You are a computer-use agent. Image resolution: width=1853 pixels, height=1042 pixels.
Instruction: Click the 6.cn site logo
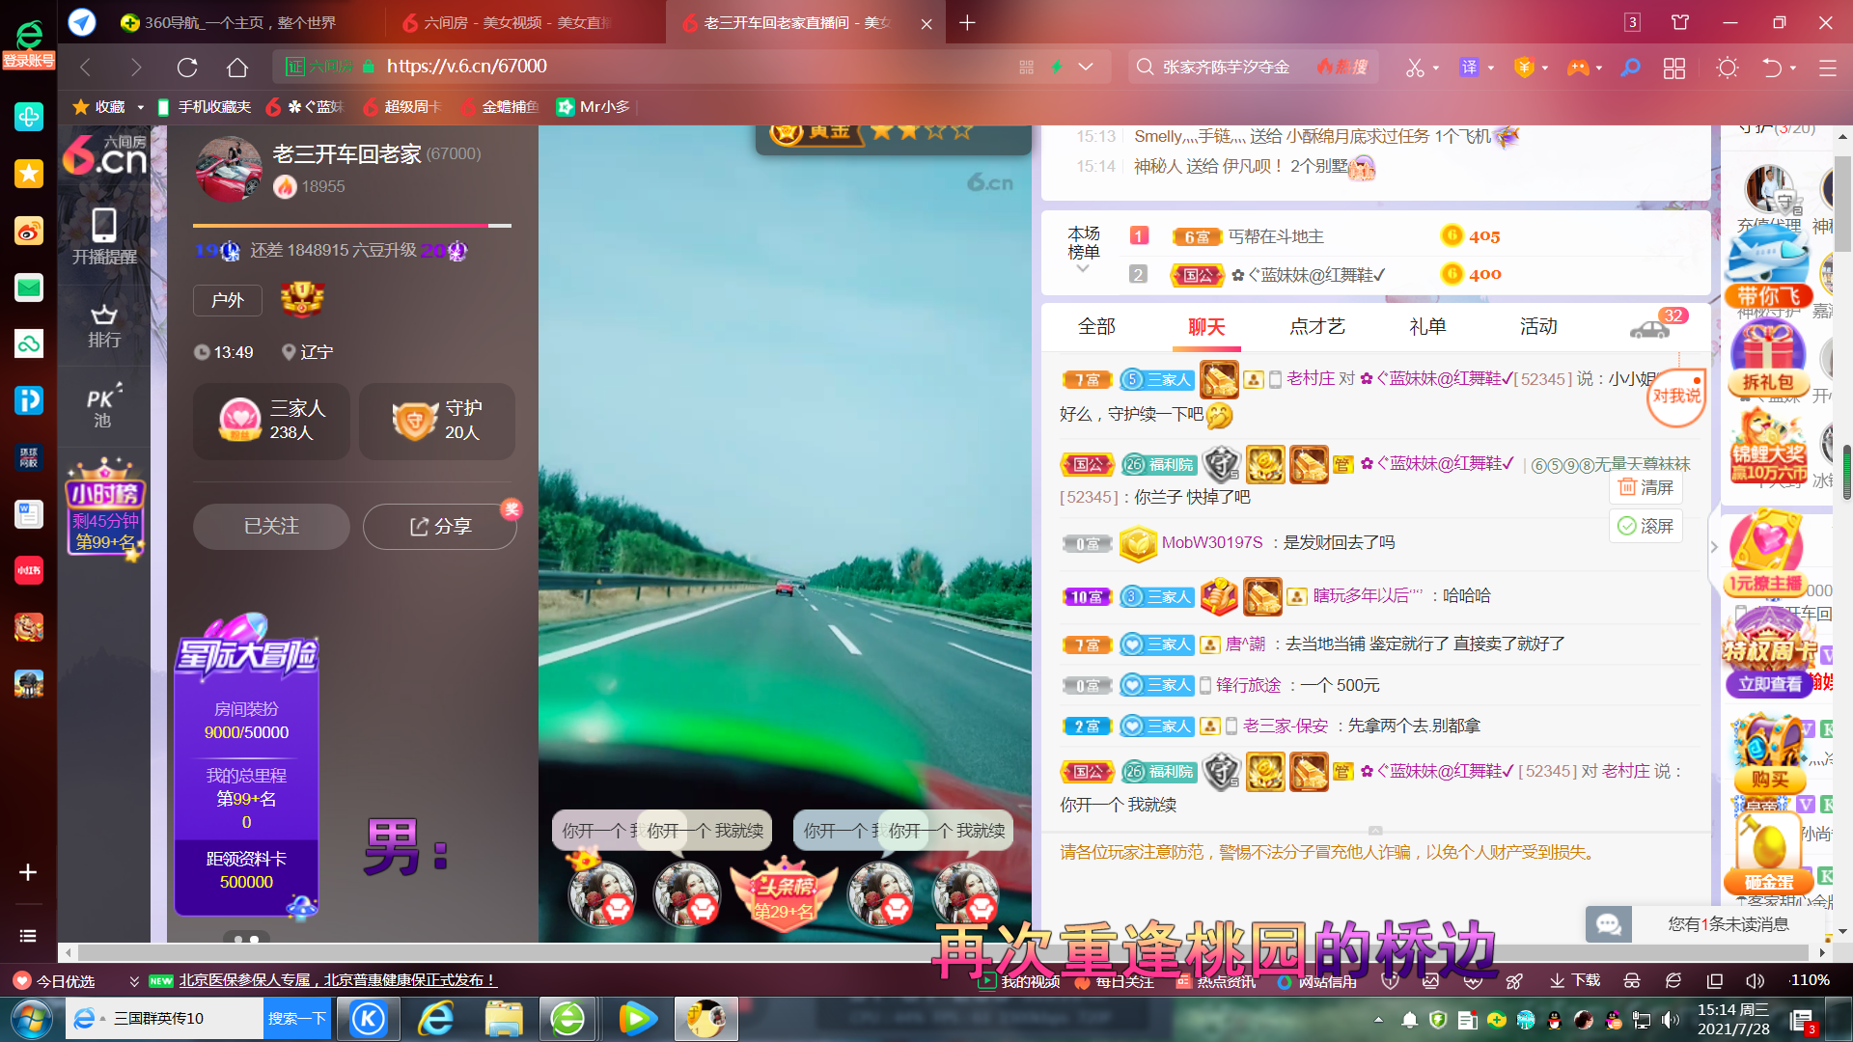pyautogui.click(x=104, y=155)
